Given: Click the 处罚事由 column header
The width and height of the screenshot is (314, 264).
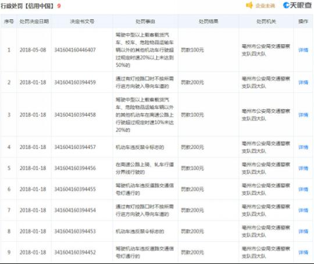Looking at the screenshot, I should pyautogui.click(x=145, y=22).
